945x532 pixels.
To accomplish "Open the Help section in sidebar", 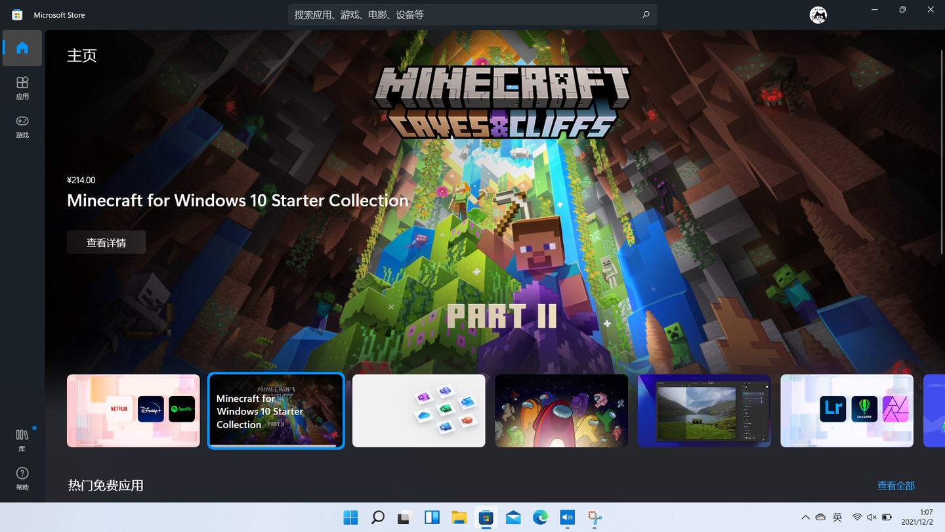I will coord(22,479).
